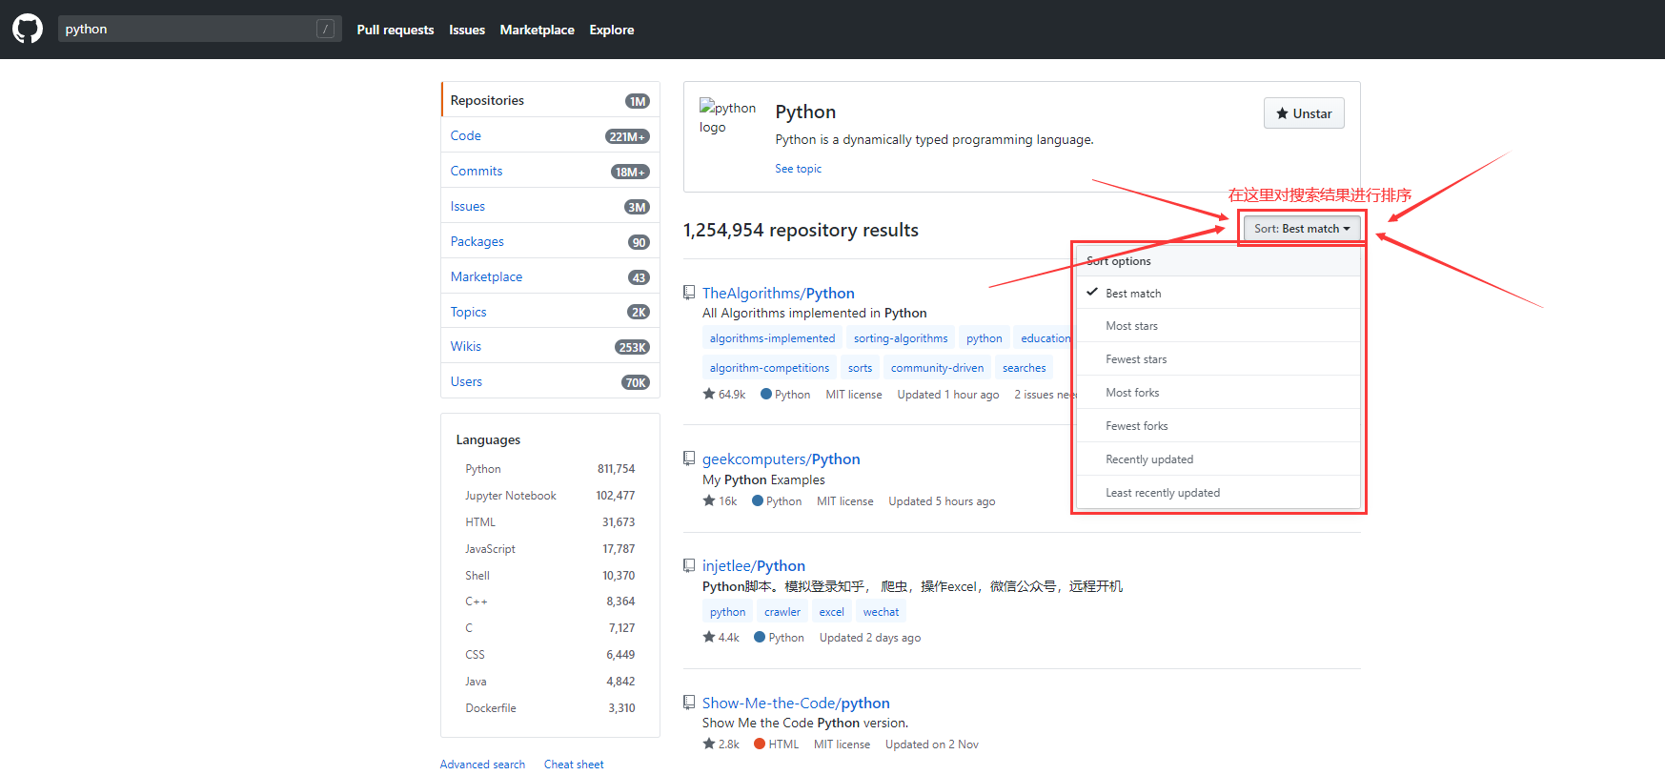Select the checked Best match sort option
The height and width of the screenshot is (775, 1665).
pyautogui.click(x=1133, y=294)
